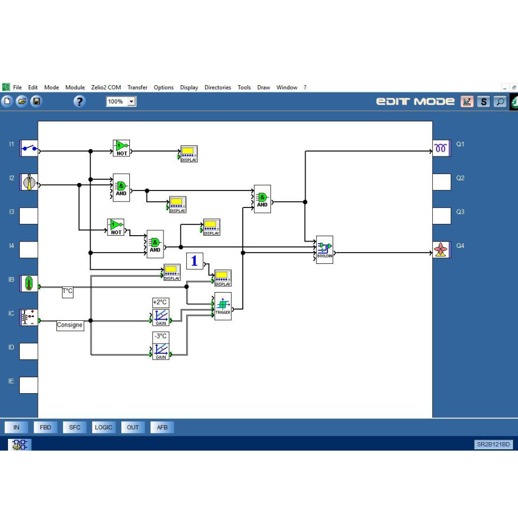
Task: Select the I1 switch input block
Action: [x=29, y=148]
